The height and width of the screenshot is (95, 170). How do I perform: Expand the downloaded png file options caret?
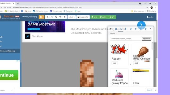pos(11,90)
